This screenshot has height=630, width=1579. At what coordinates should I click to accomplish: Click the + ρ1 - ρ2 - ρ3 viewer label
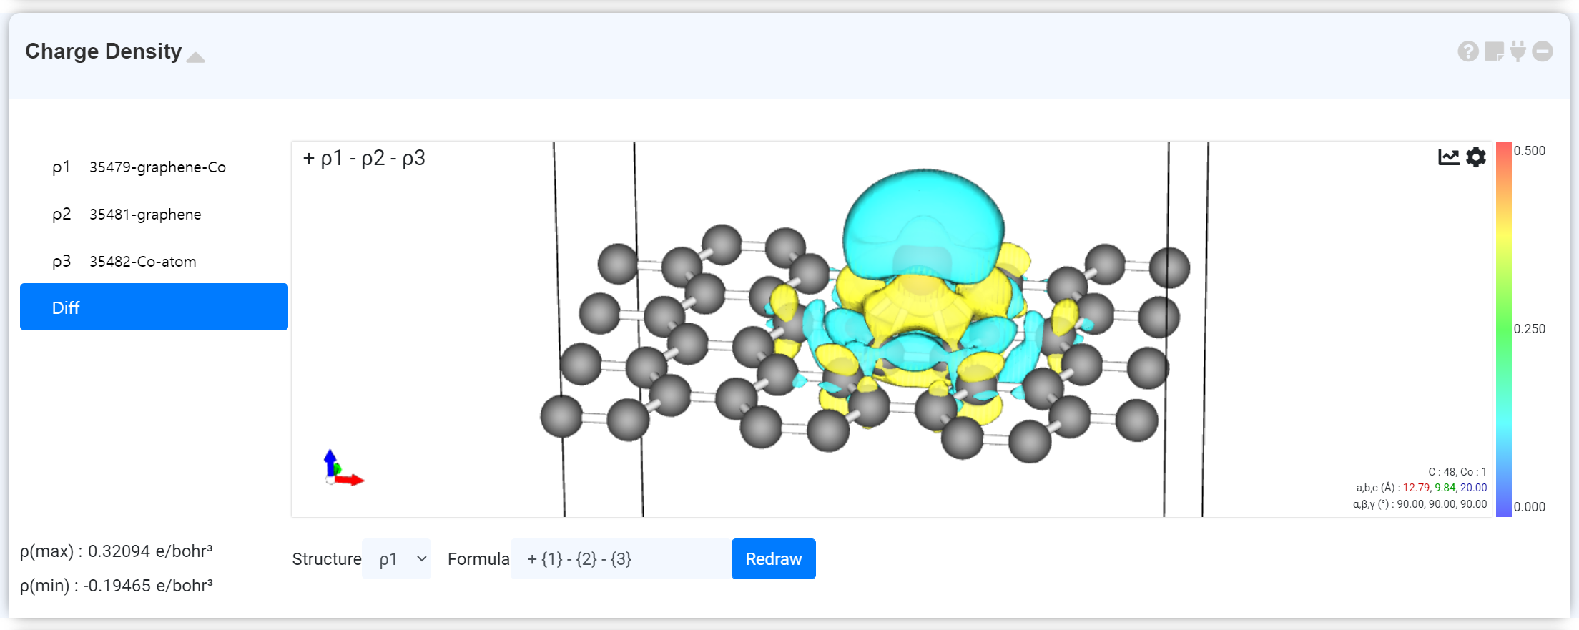(364, 158)
